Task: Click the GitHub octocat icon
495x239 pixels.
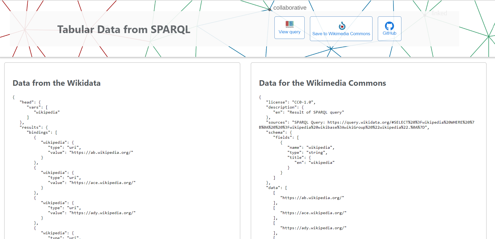Action: [x=389, y=26]
